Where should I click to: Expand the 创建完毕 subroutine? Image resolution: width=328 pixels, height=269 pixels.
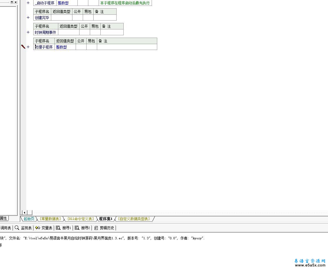pos(28,18)
